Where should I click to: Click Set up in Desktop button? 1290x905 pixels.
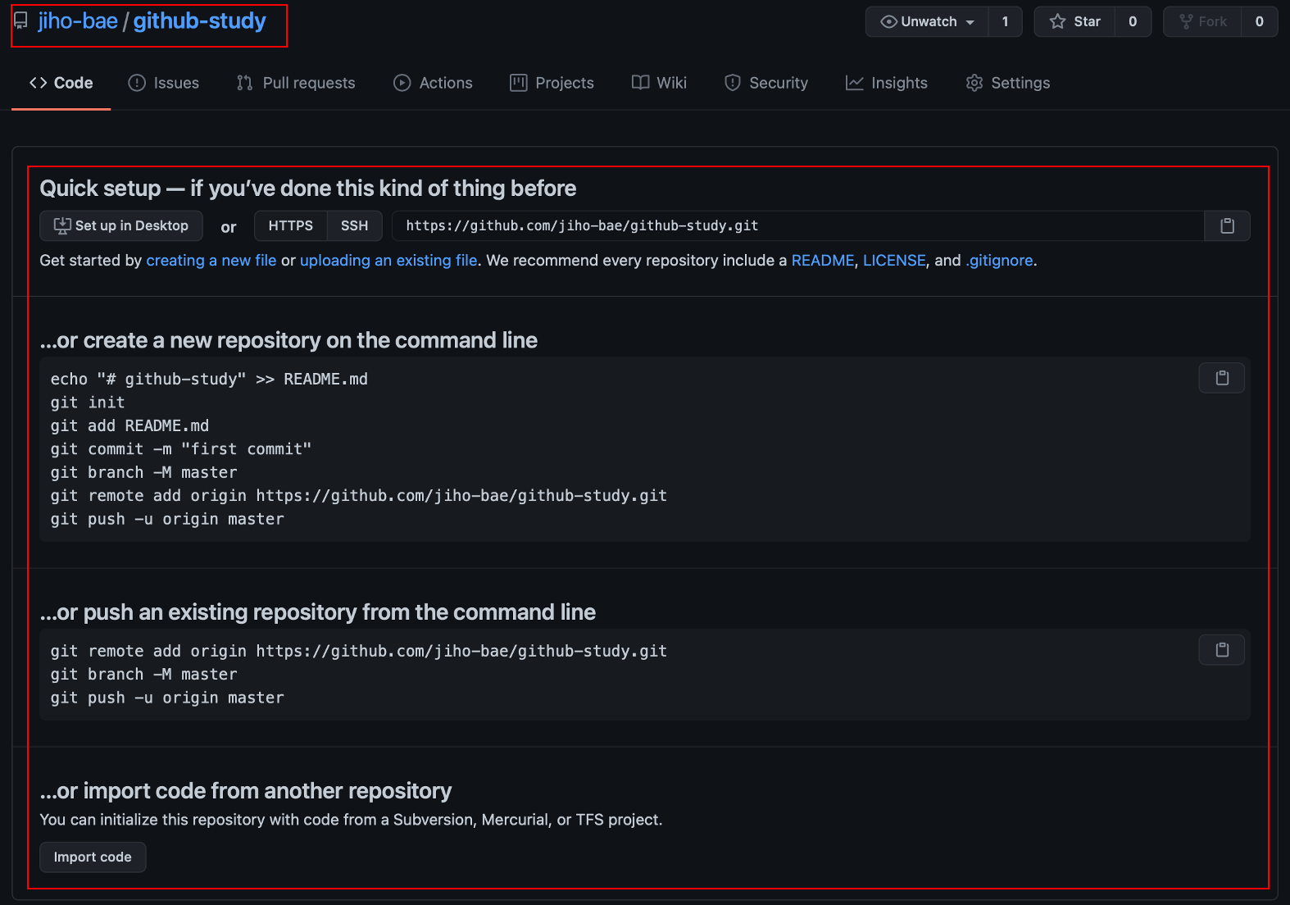coord(121,225)
